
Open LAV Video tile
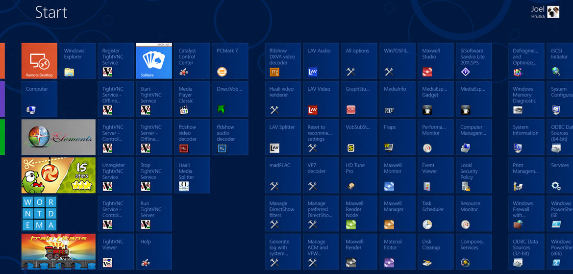[x=321, y=99]
